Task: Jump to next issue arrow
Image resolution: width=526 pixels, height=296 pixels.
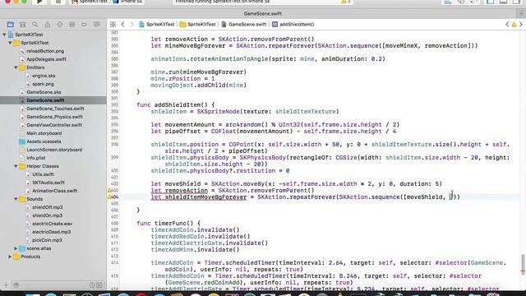Action: [521, 25]
